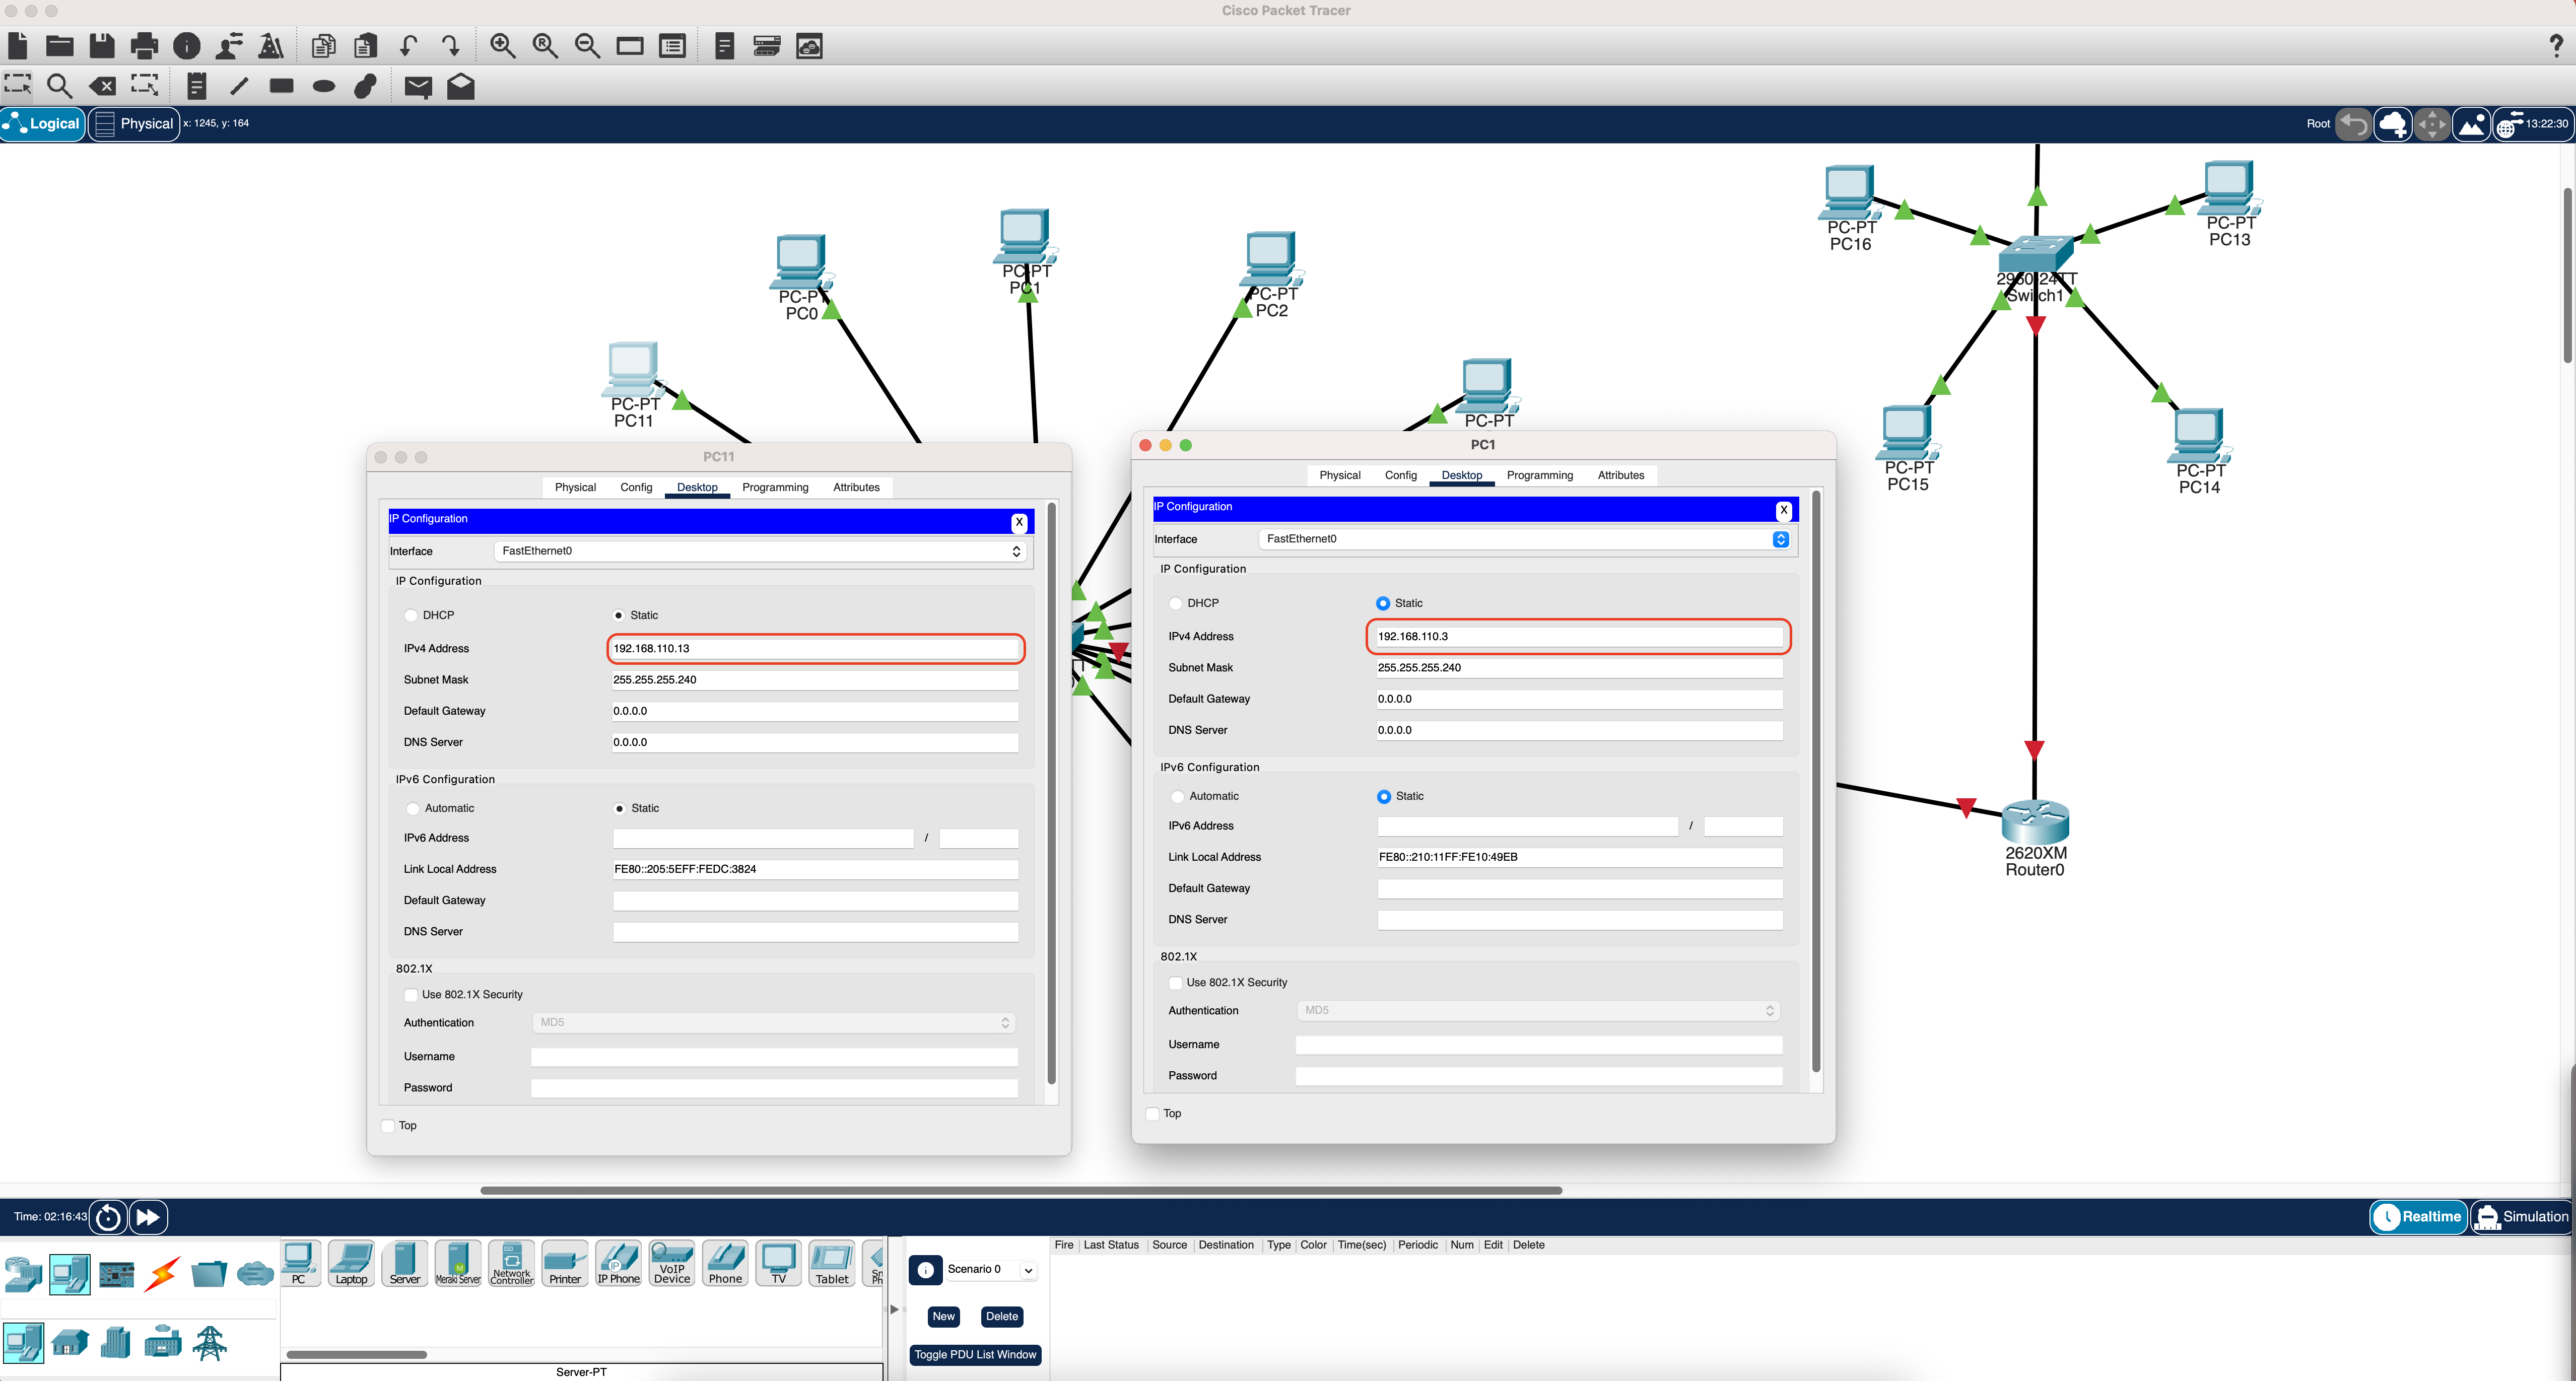Click PC1 window vertical scrollbar

click(1816, 782)
